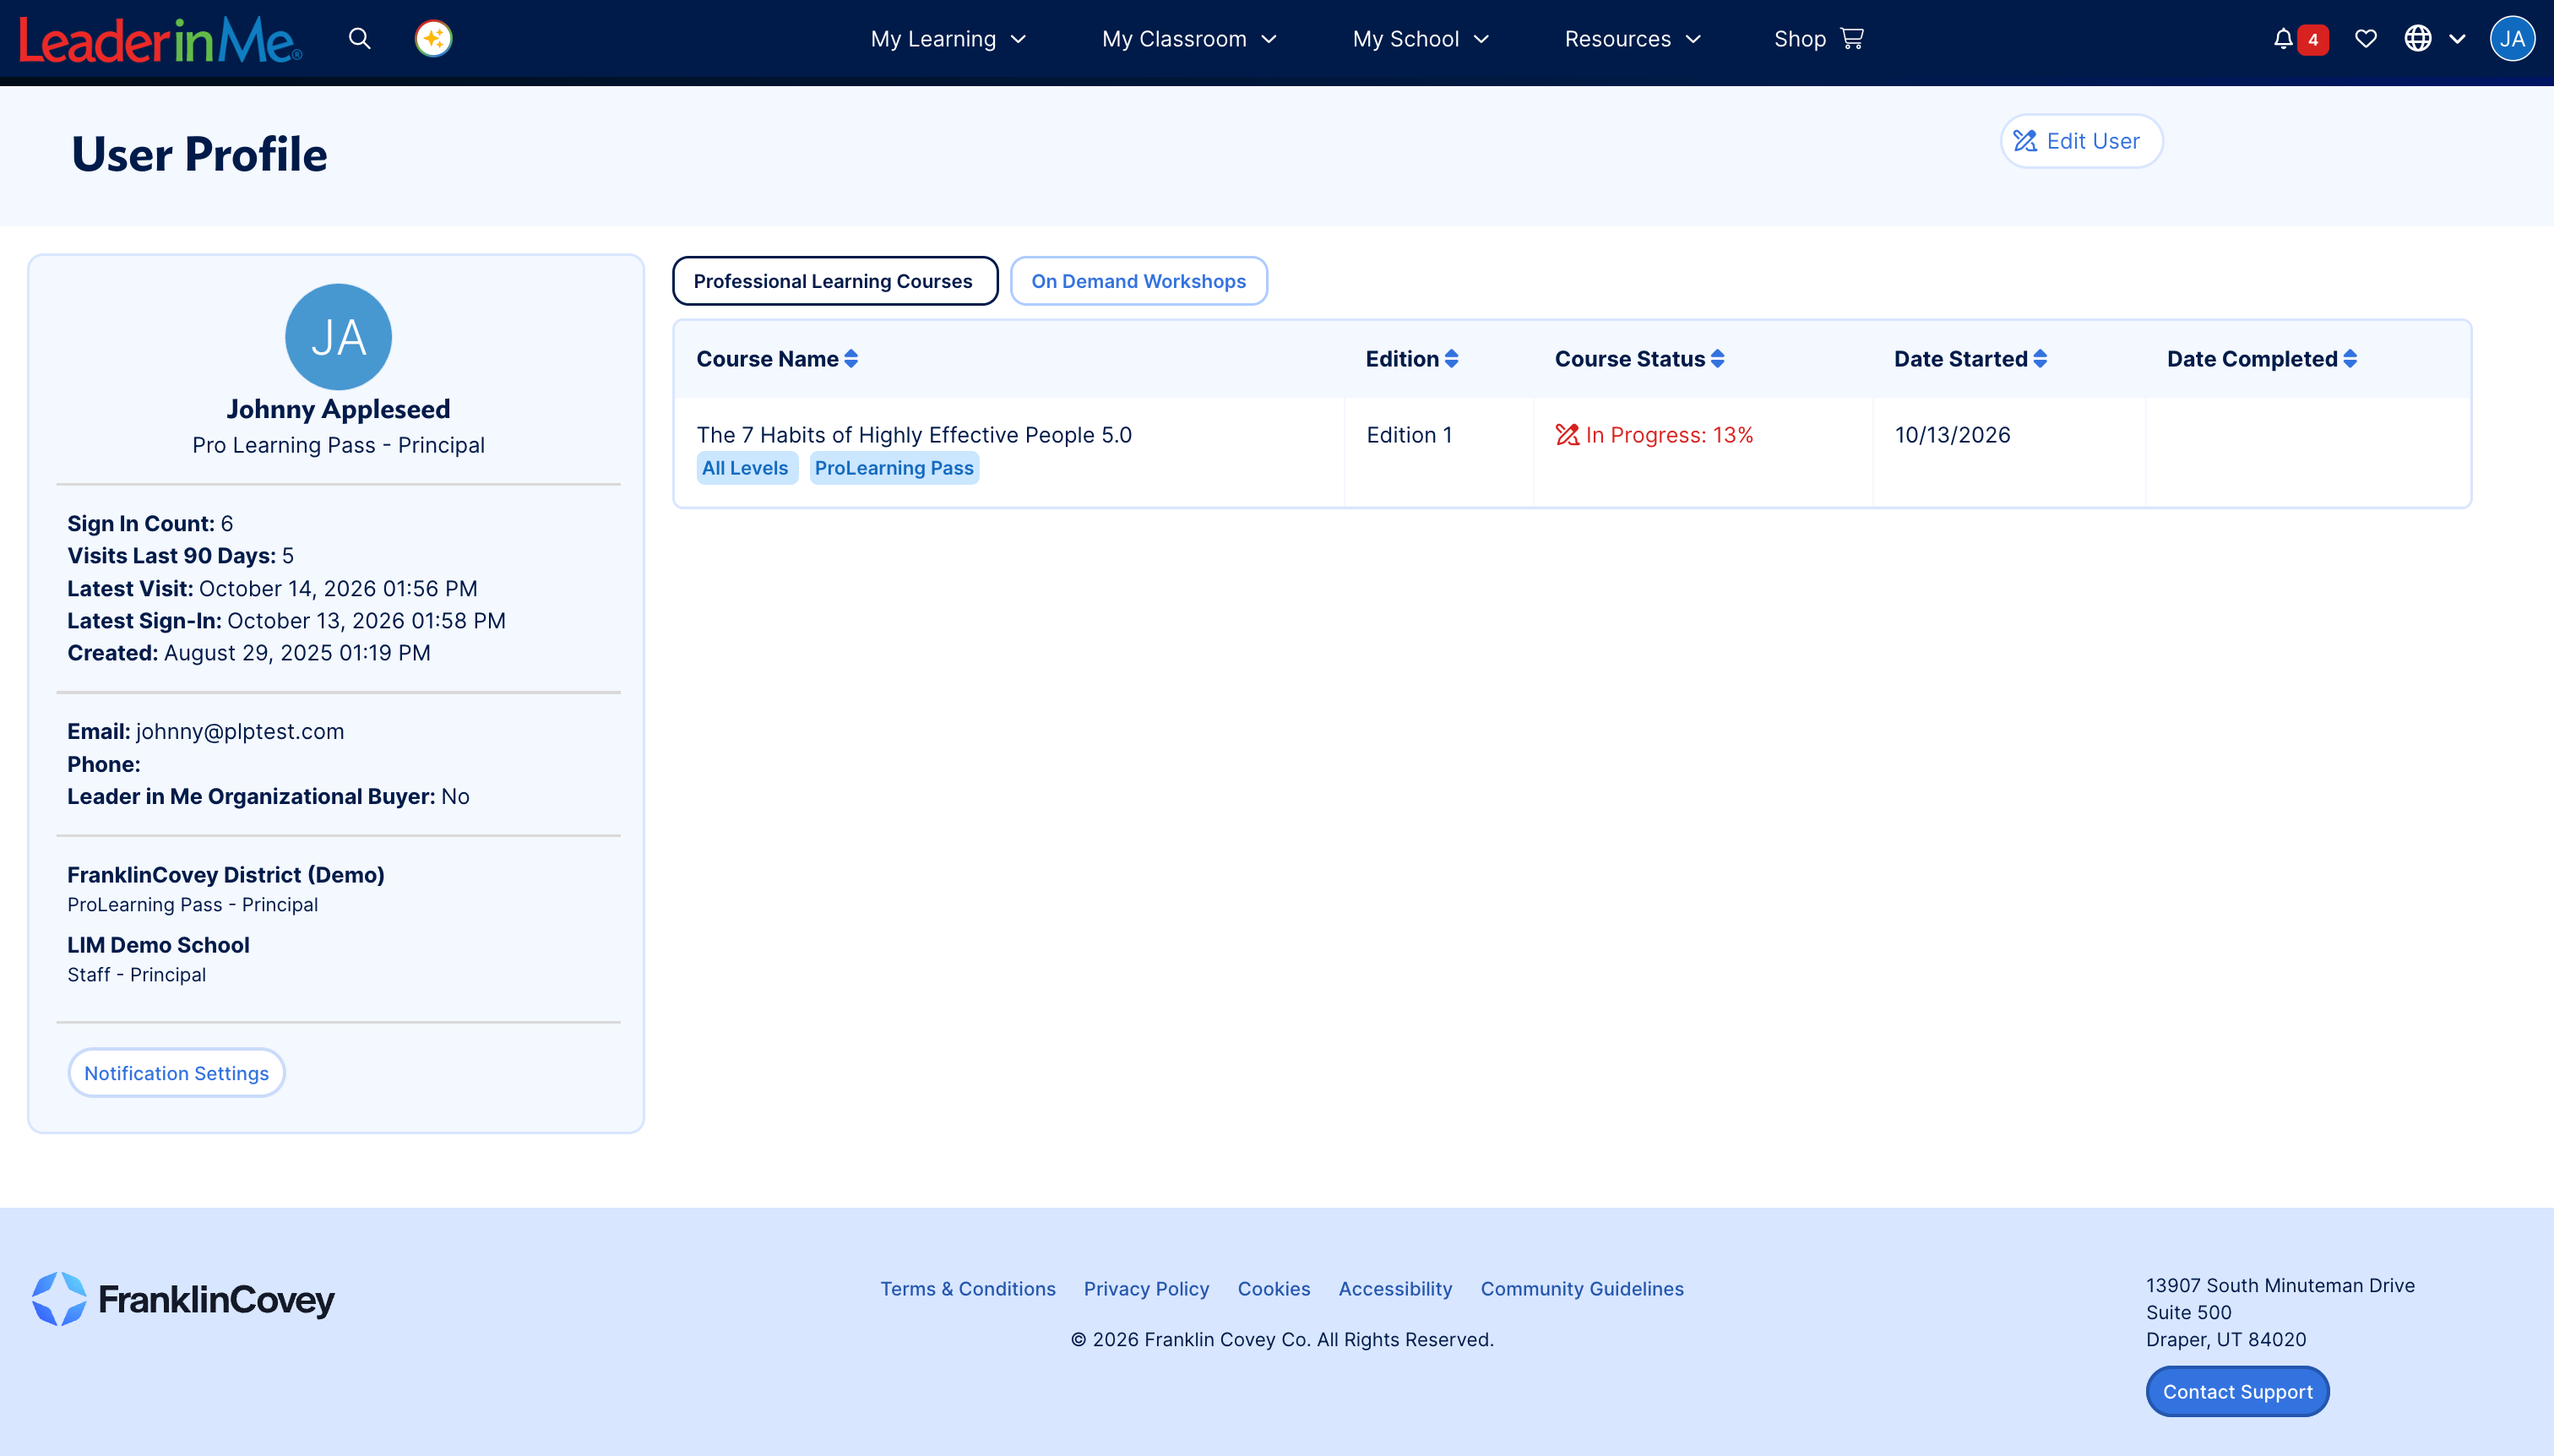Click johnny@plptest.com email text
2554x1456 pixels.
(240, 732)
